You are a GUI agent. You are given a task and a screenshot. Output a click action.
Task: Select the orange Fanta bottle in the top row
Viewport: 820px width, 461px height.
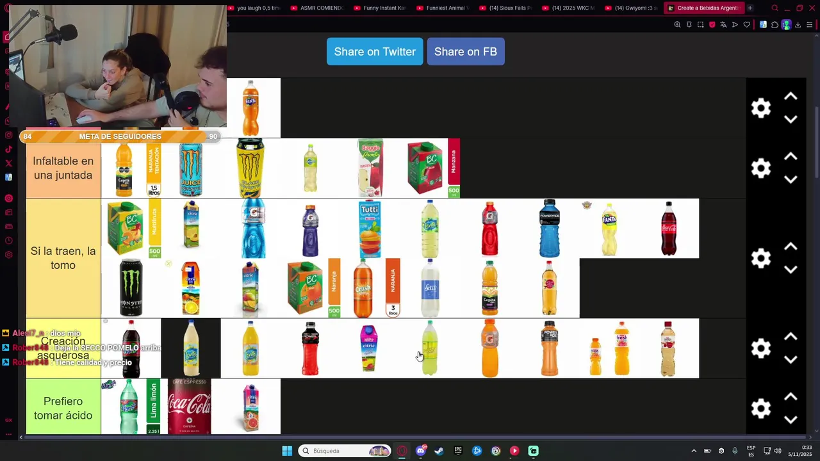250,108
